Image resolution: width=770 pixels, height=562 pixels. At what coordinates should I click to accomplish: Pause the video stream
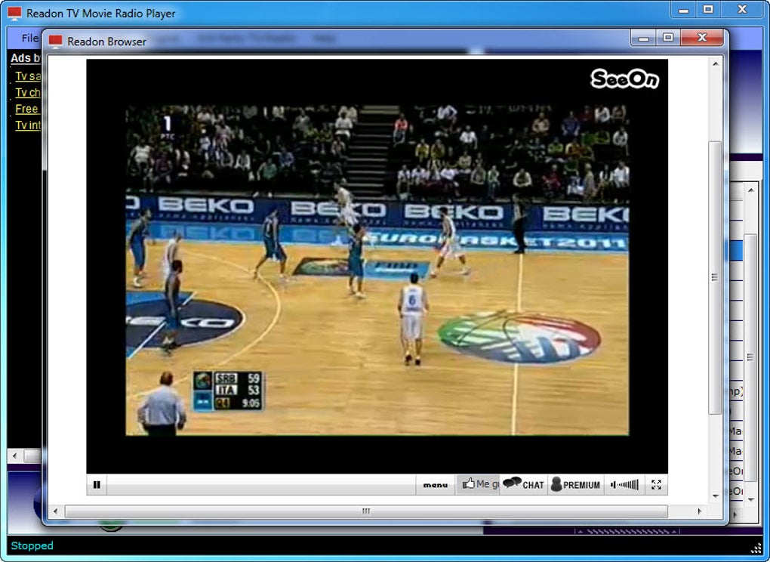click(x=97, y=485)
